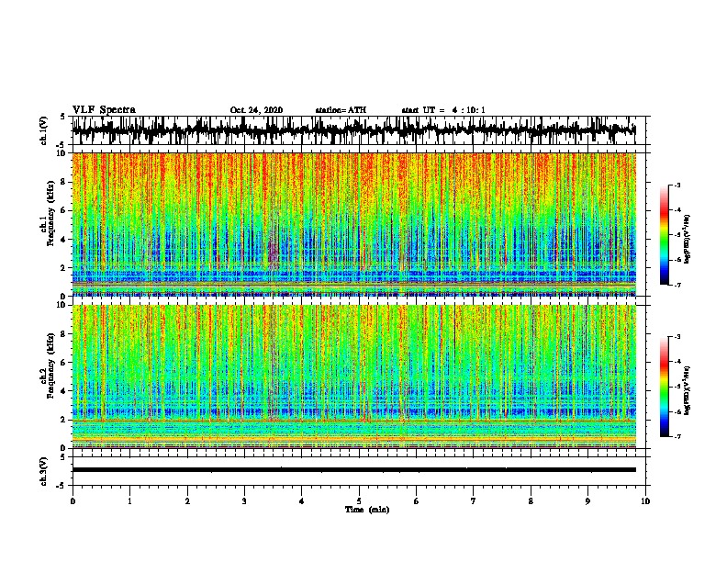727x562 pixels.
Task: Click the "ch.3(V)" axis label
Action: tap(44, 471)
